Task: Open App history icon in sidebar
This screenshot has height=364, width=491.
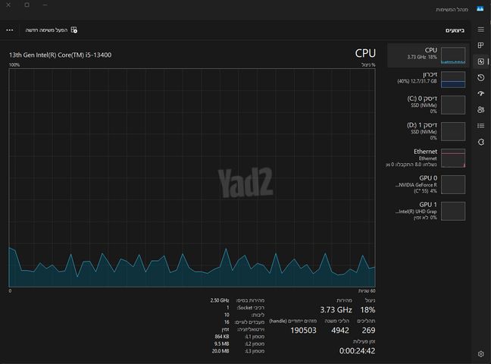Action: click(x=481, y=77)
